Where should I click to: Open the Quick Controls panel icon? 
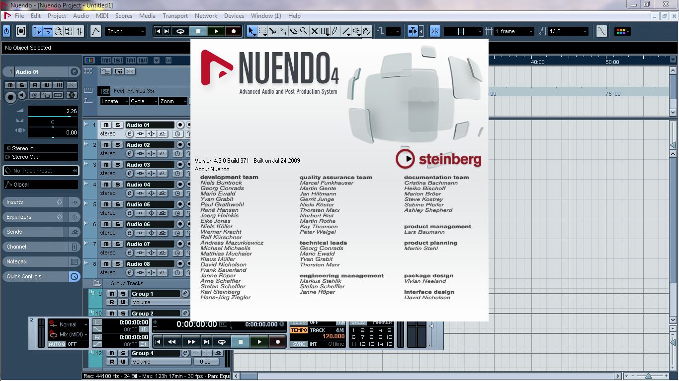tap(75, 276)
